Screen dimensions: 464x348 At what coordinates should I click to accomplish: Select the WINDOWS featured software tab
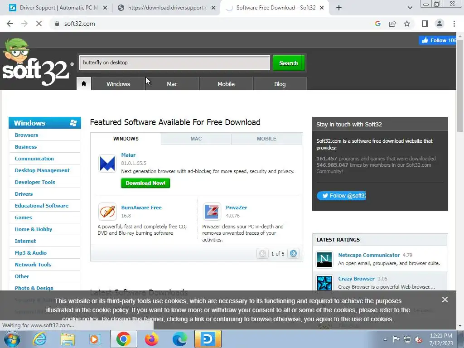click(126, 139)
